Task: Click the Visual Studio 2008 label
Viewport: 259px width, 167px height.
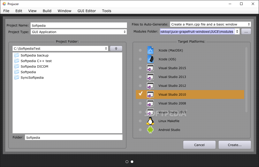Action: [x=172, y=103]
